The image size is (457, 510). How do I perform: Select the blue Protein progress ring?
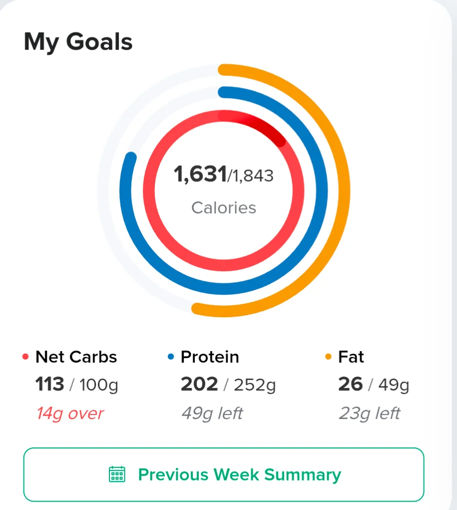point(322,190)
